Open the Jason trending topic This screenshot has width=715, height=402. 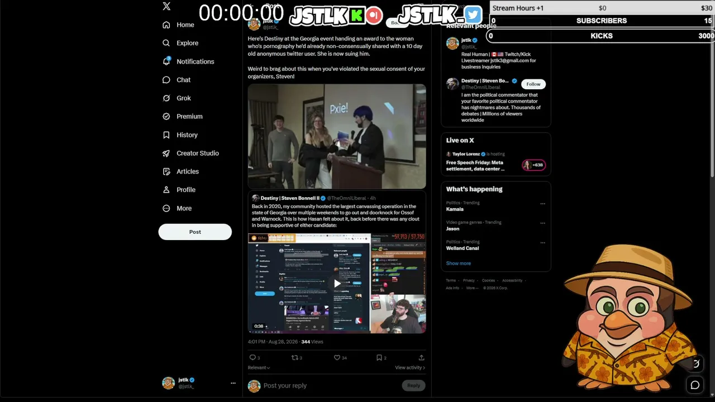pos(453,229)
